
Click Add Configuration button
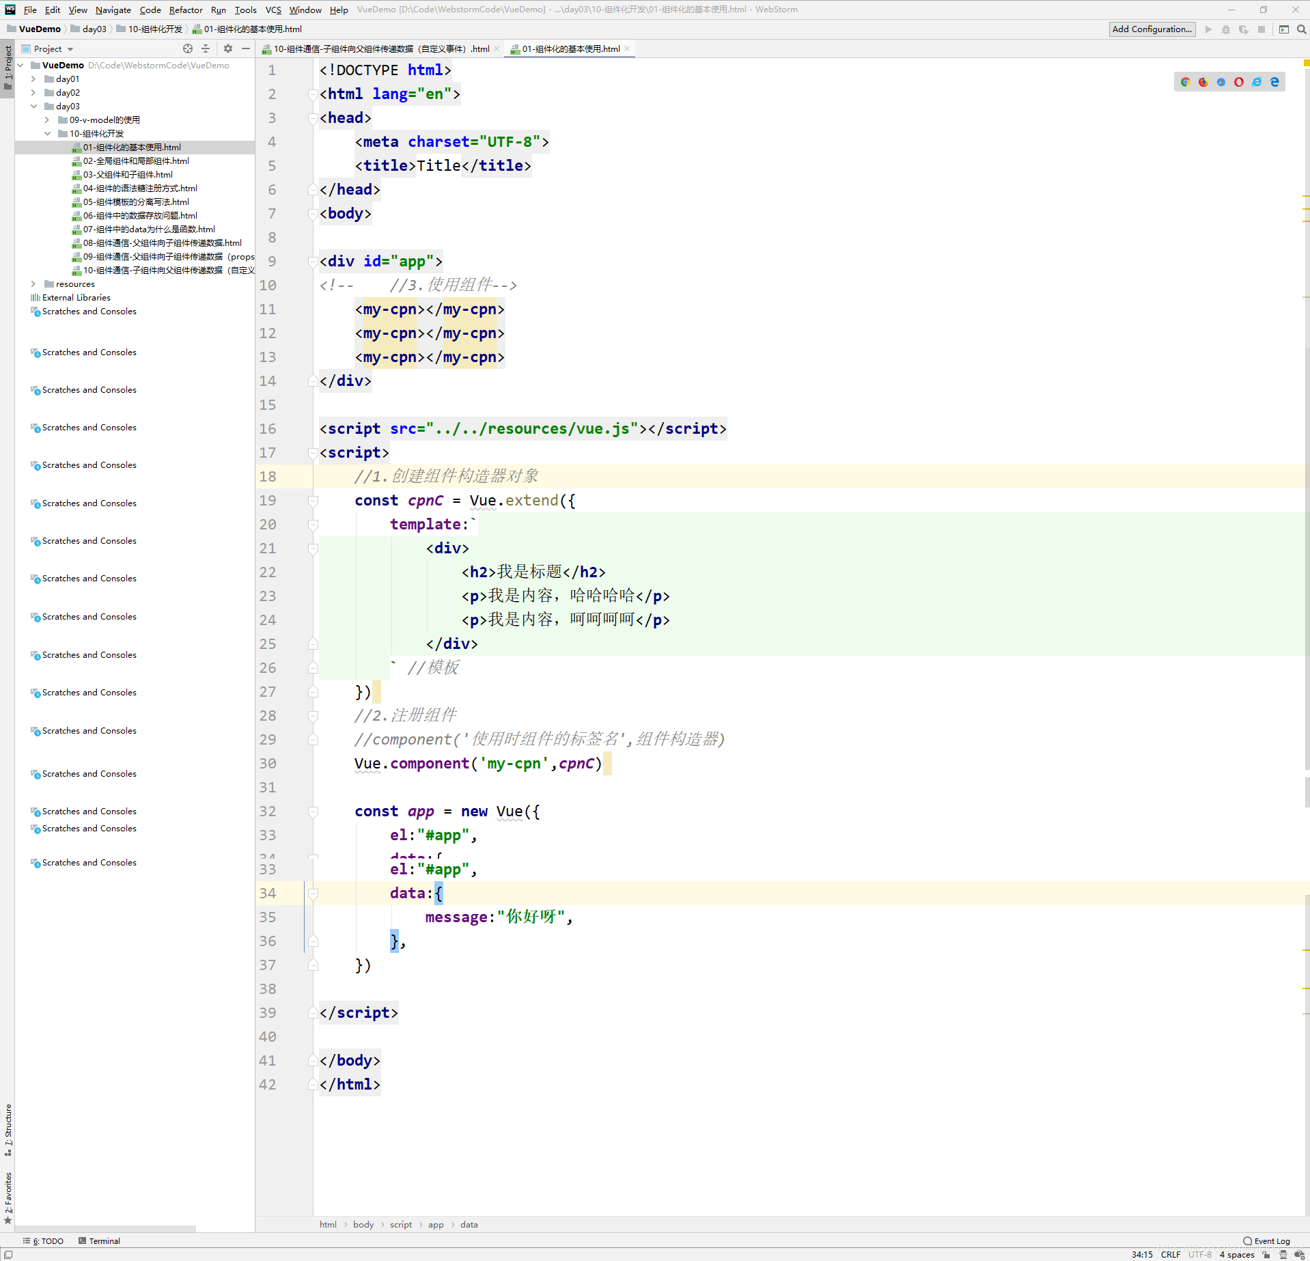click(1152, 29)
